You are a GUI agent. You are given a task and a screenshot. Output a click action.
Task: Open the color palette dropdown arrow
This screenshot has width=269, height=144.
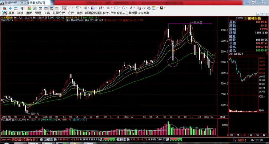[157, 8]
